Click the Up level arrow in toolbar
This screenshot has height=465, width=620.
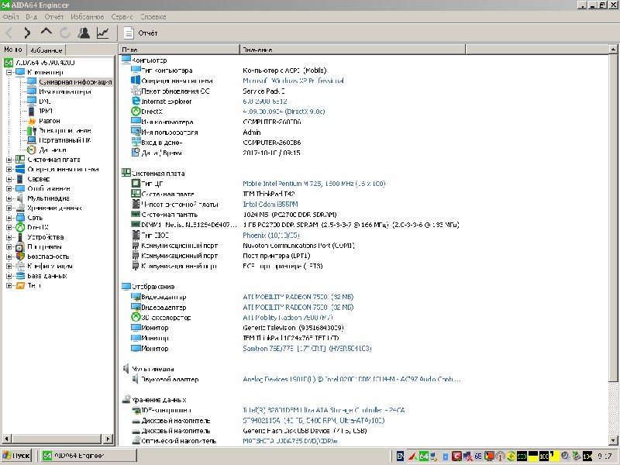(46, 33)
